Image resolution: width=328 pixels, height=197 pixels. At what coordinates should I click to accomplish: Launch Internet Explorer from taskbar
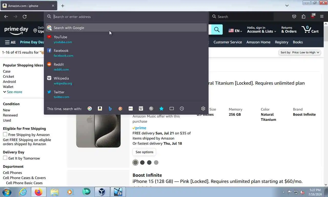pos(23,192)
